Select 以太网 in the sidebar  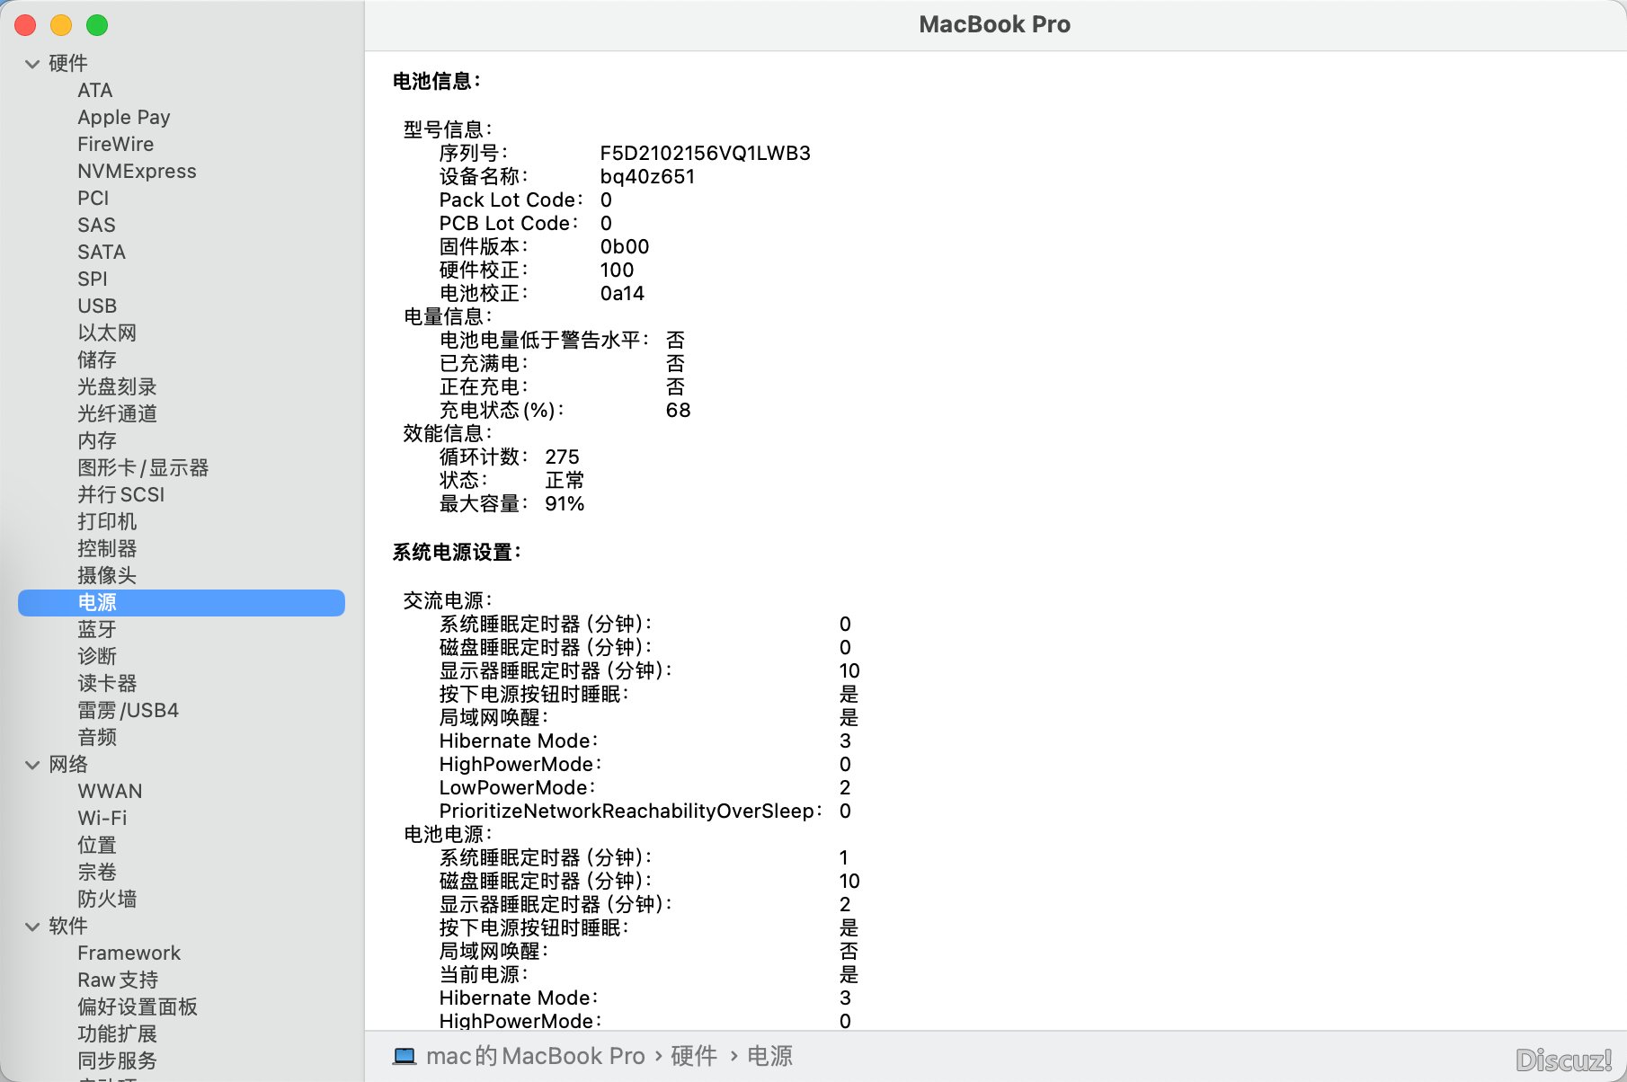(107, 333)
